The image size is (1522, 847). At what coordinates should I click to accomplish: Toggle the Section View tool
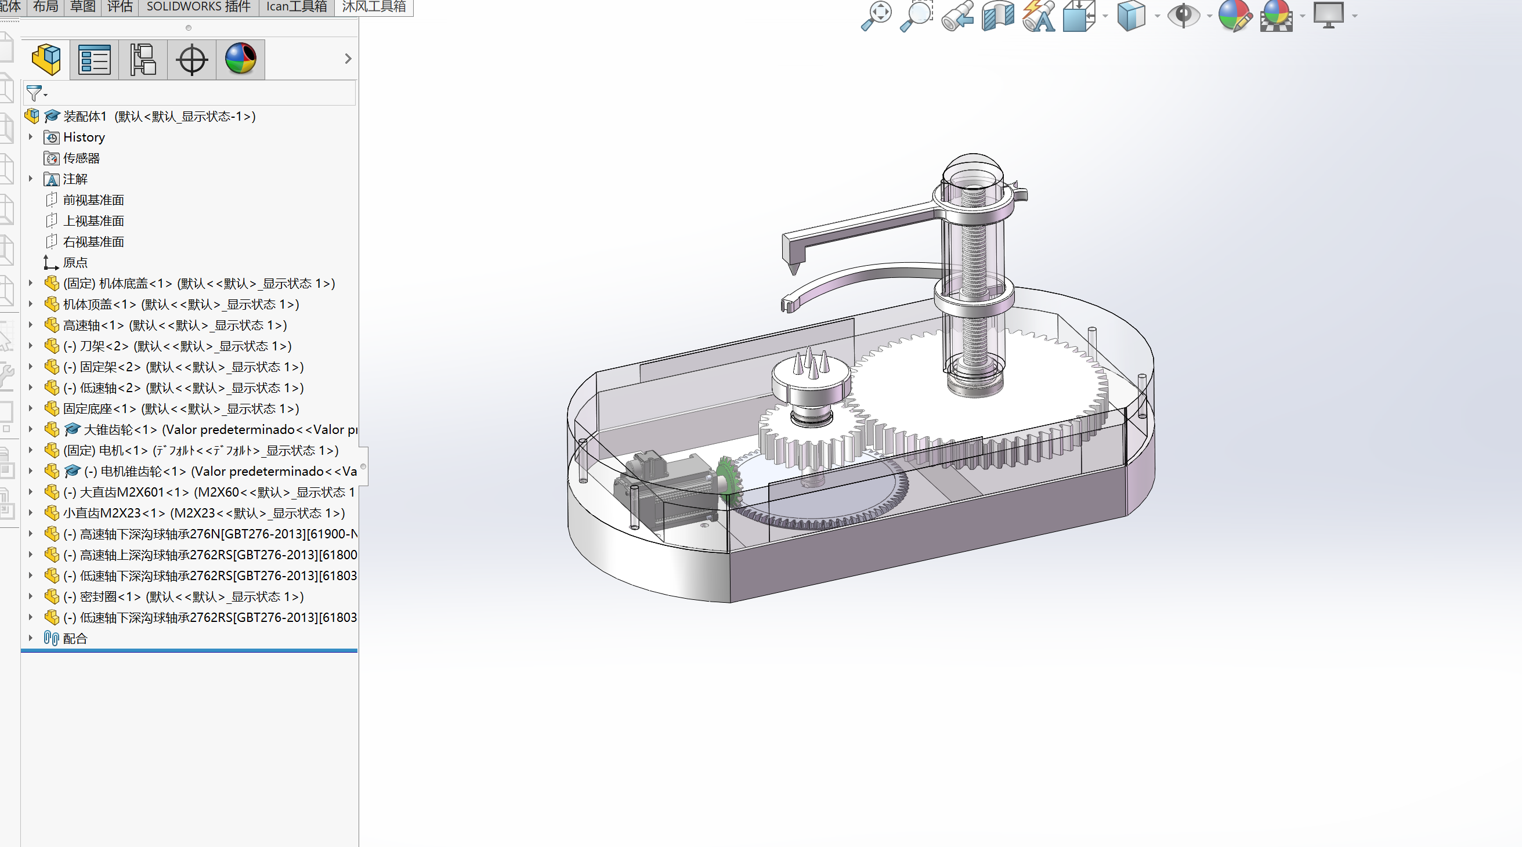point(997,15)
